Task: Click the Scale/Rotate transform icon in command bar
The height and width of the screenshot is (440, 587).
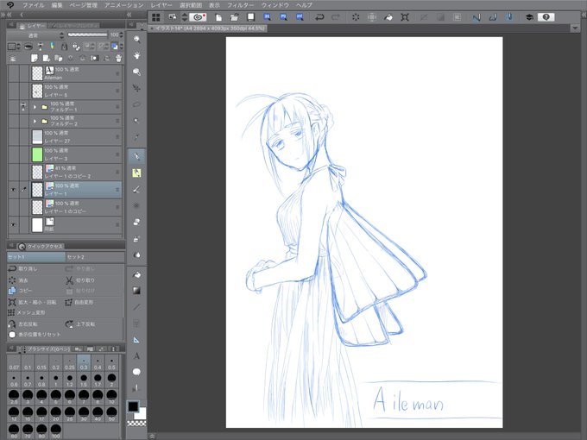Action: pyautogui.click(x=405, y=17)
